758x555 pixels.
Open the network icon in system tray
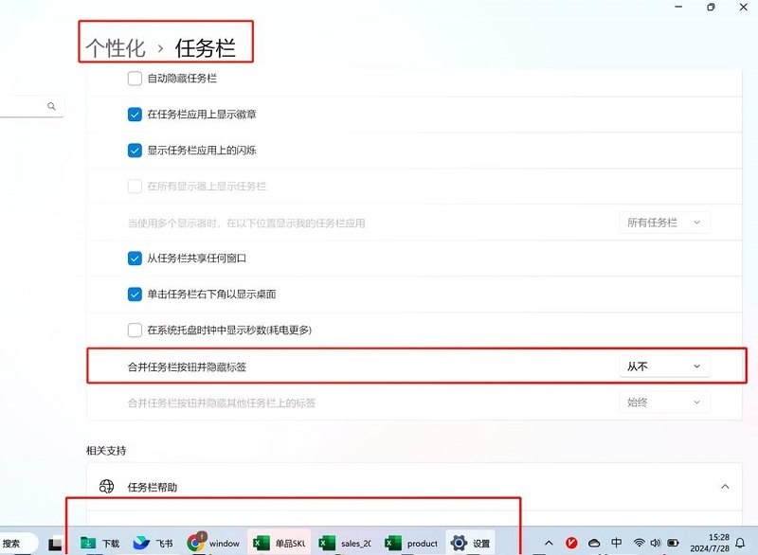[639, 543]
